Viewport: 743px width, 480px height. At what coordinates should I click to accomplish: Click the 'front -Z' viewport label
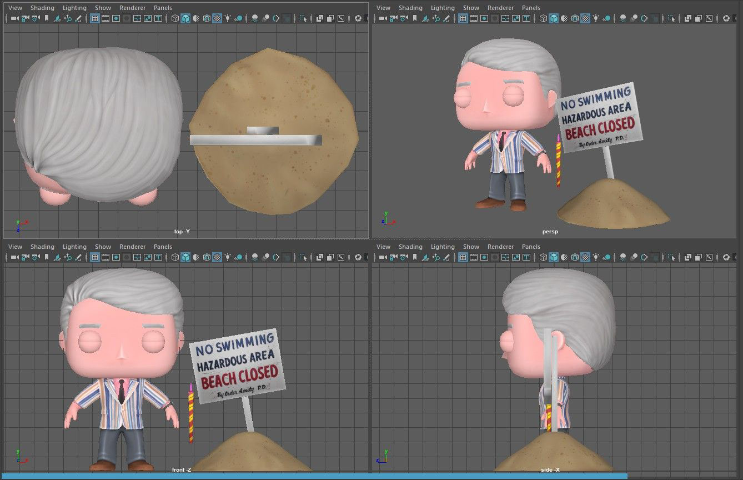[181, 470]
